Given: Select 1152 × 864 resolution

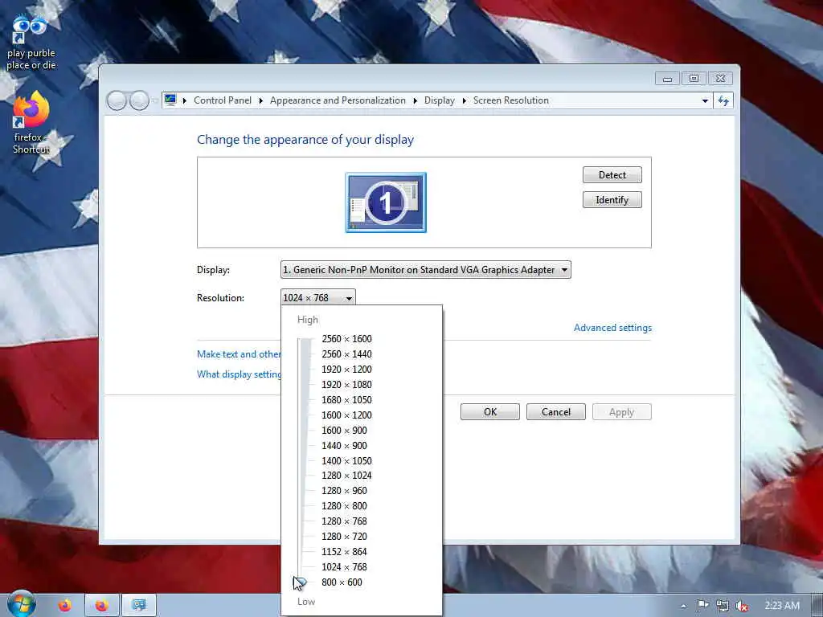Looking at the screenshot, I should [x=344, y=551].
